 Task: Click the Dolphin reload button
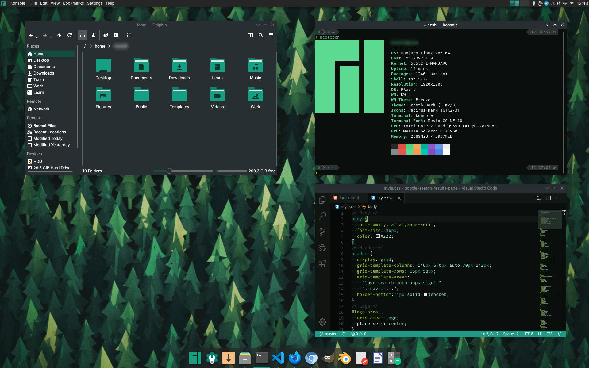(x=70, y=35)
